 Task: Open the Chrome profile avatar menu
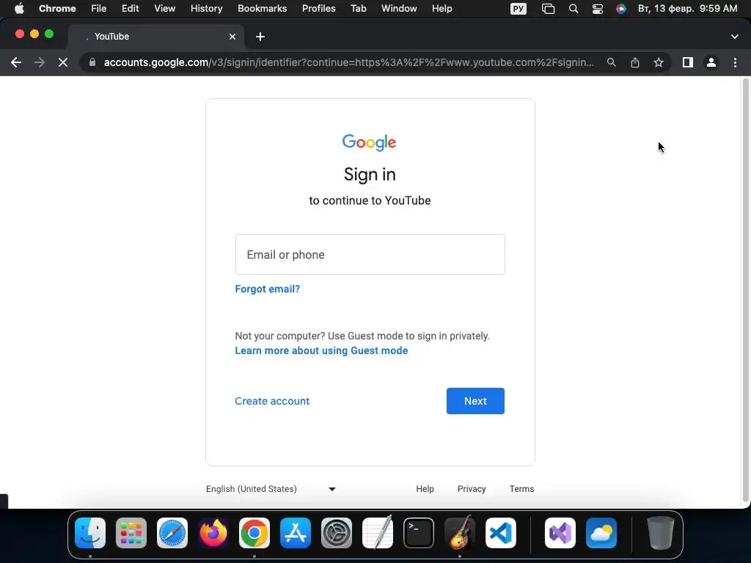coord(711,62)
